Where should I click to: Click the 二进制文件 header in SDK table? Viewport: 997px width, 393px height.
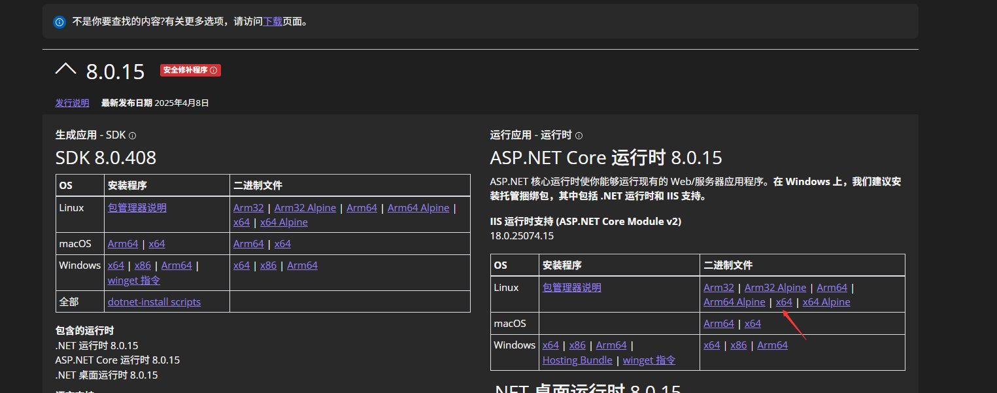(x=258, y=185)
